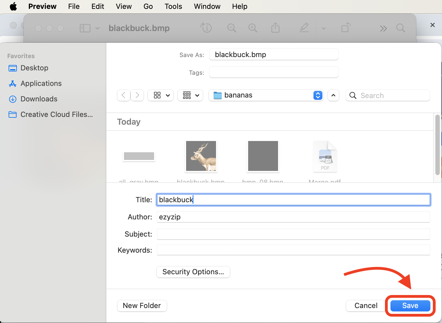Open the View menu
The width and height of the screenshot is (442, 323).
point(124,6)
